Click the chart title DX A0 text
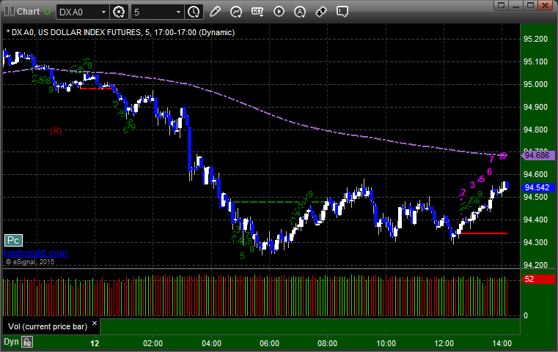558x352 pixels. pos(121,32)
